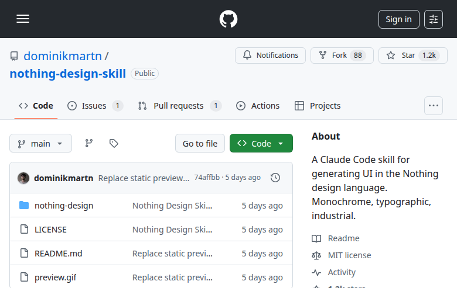Click dominikmartn avatar in commit bar
The height and width of the screenshot is (288, 457).
(x=23, y=178)
